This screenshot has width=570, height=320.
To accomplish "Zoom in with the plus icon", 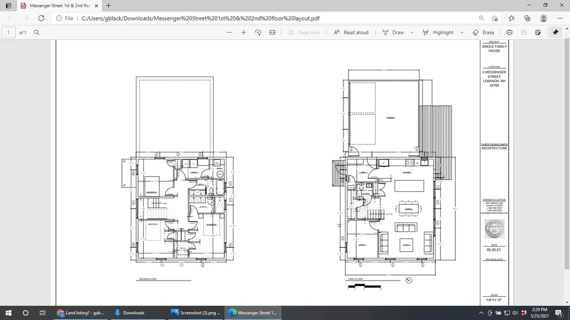I will (x=244, y=32).
